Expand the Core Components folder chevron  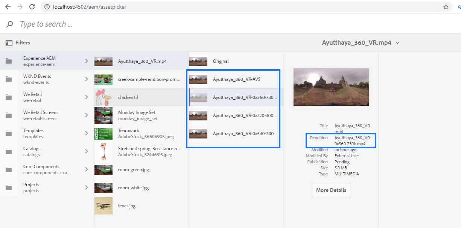pos(87,169)
